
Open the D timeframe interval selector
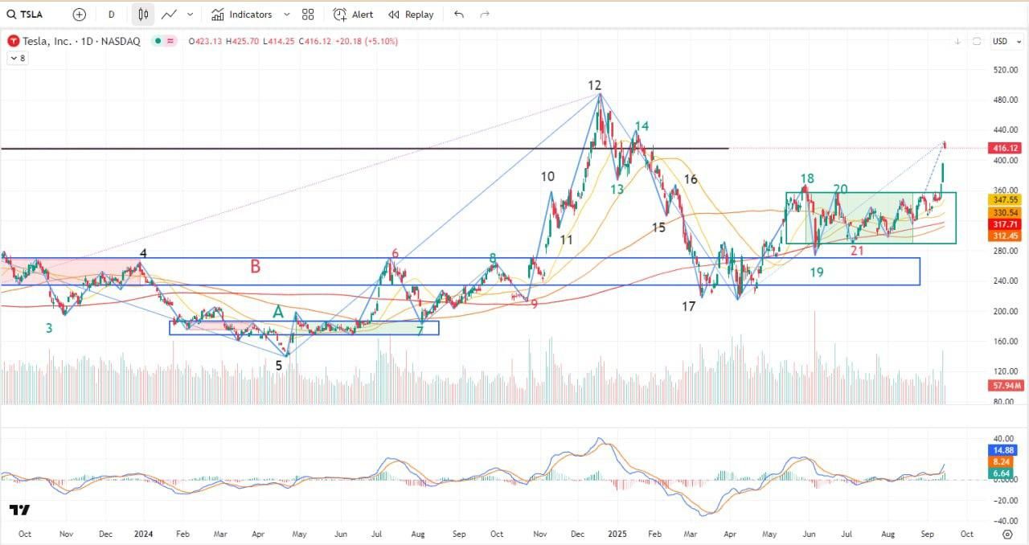(x=111, y=14)
